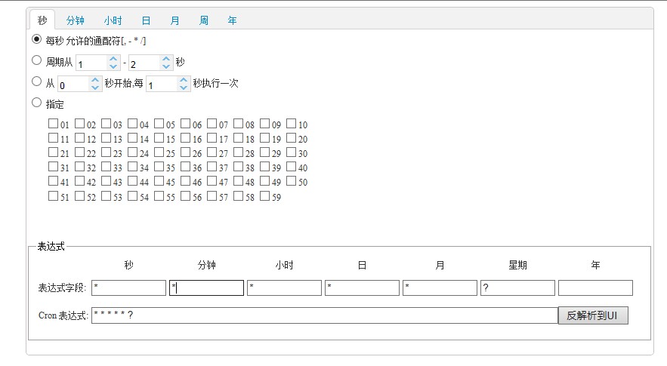Tick the 08 second checkbox

238,124
